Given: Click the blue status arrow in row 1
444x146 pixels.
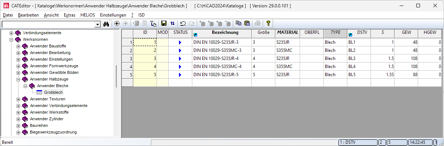Looking at the screenshot, I should (x=180, y=42).
